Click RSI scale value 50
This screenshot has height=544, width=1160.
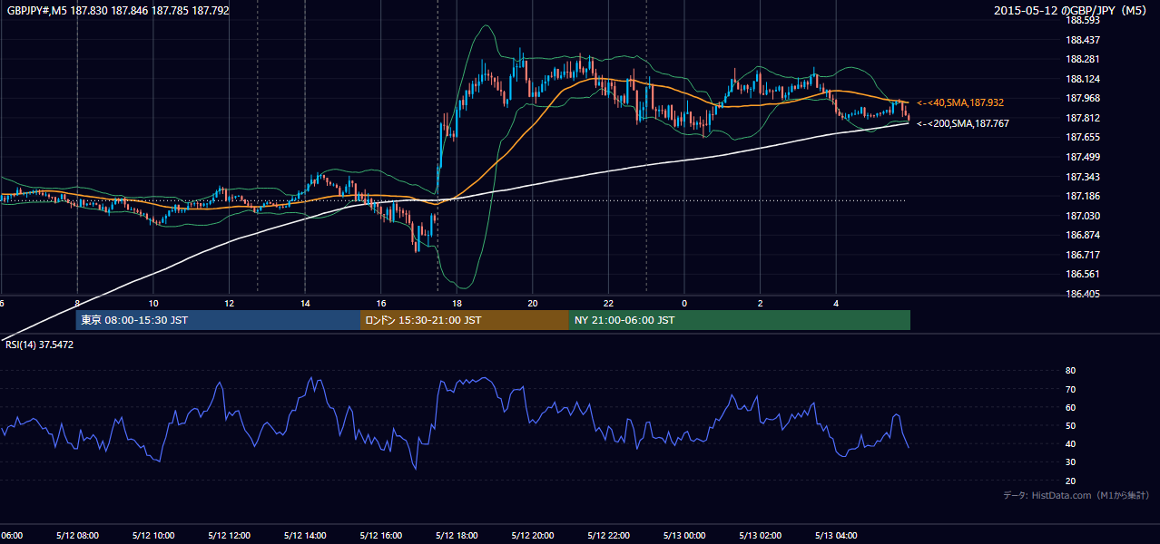[1070, 425]
